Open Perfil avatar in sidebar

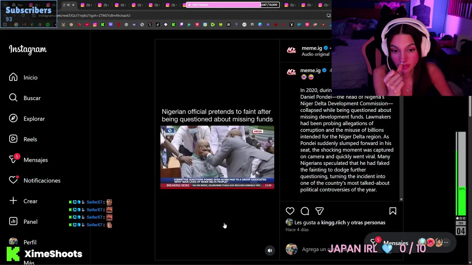tap(13, 241)
